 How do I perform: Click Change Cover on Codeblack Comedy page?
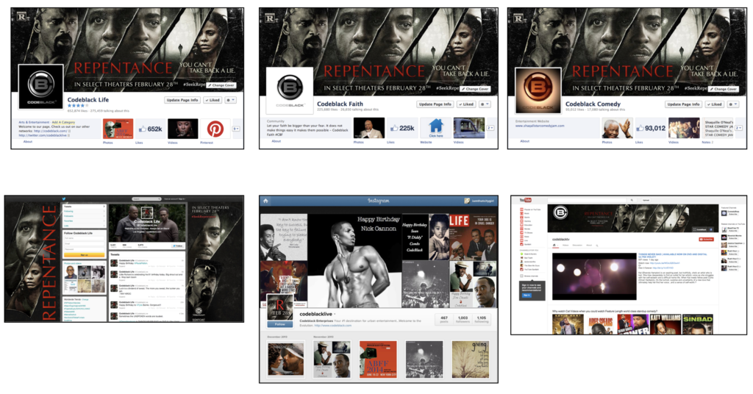coord(724,89)
